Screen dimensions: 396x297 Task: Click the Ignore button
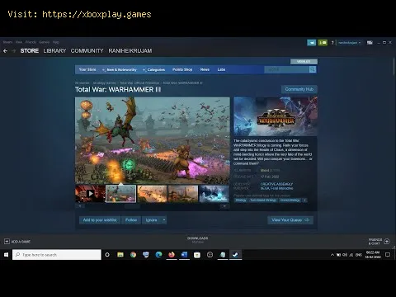coord(151,220)
